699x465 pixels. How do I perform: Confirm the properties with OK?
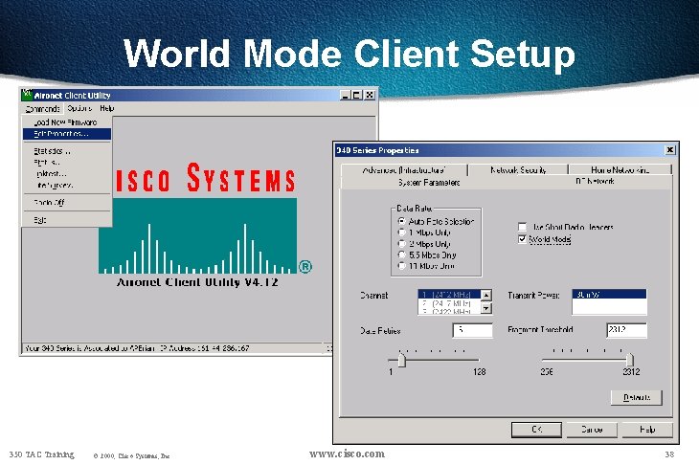click(x=537, y=430)
